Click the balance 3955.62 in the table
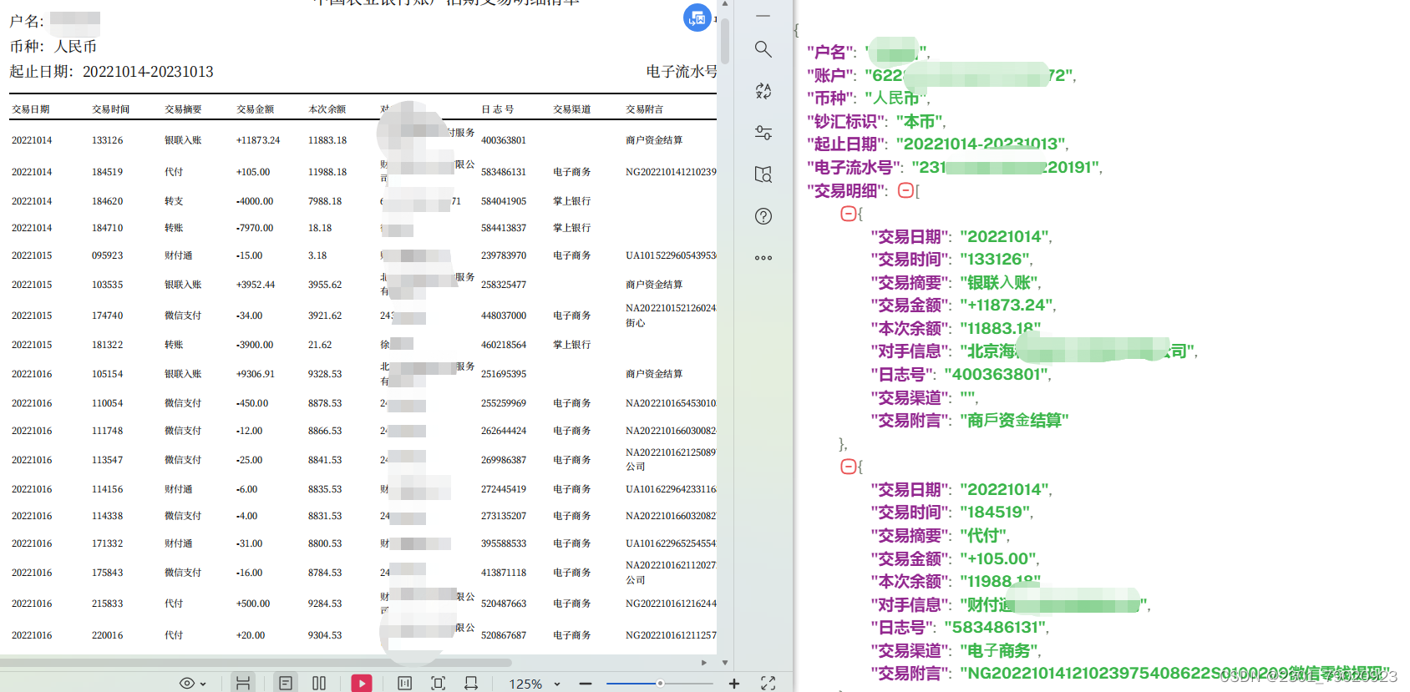Viewport: 1410px width, 692px height. [325, 285]
